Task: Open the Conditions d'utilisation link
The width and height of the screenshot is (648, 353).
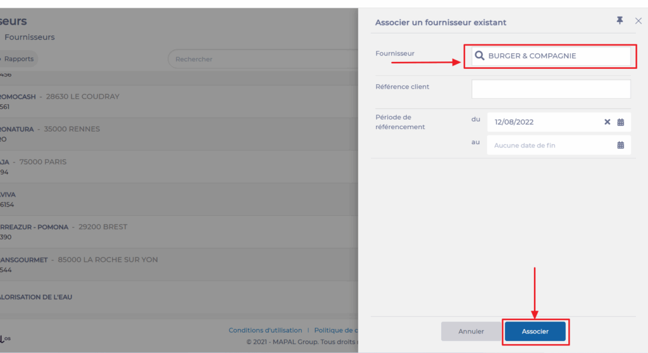Action: [265, 330]
